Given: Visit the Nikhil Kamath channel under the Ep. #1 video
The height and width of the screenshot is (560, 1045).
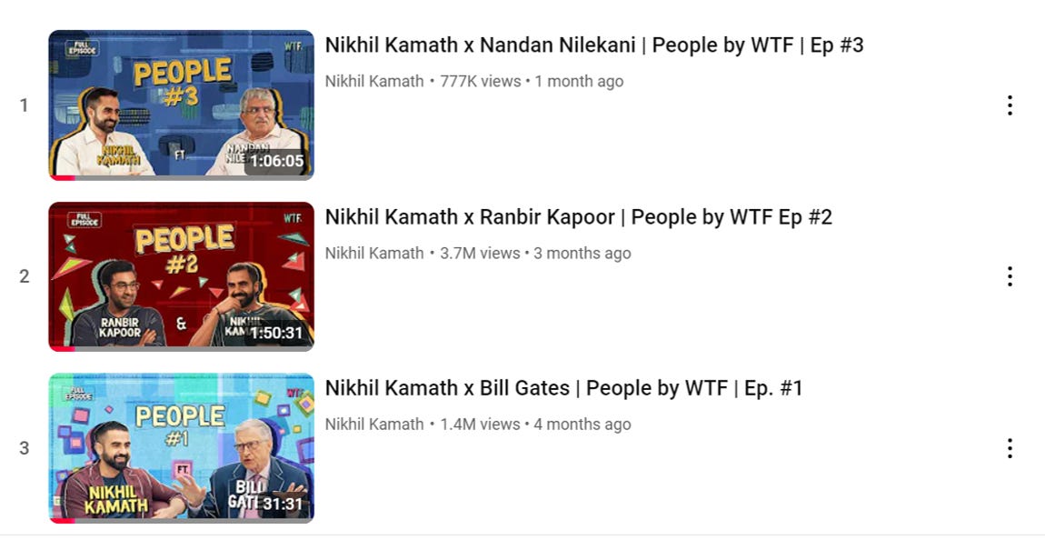Looking at the screenshot, I should tap(373, 425).
